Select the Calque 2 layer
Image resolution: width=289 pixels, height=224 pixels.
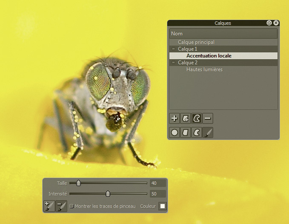[223, 63]
